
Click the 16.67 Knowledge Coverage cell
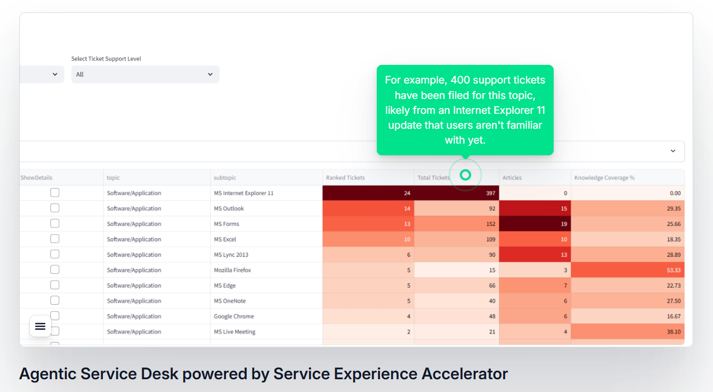[x=628, y=316]
